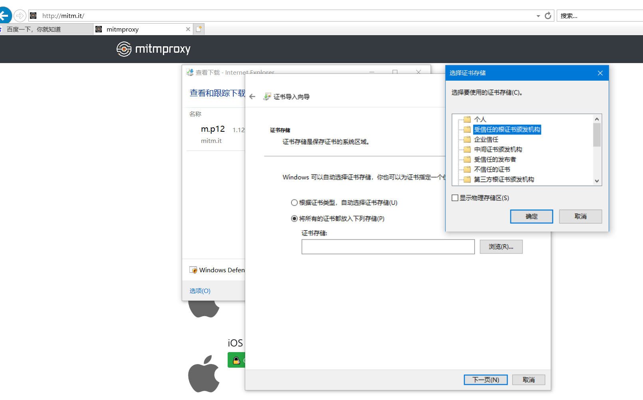Toggle 显示物理存储区(S) checkbox
This screenshot has height=400, width=643.
coord(455,198)
